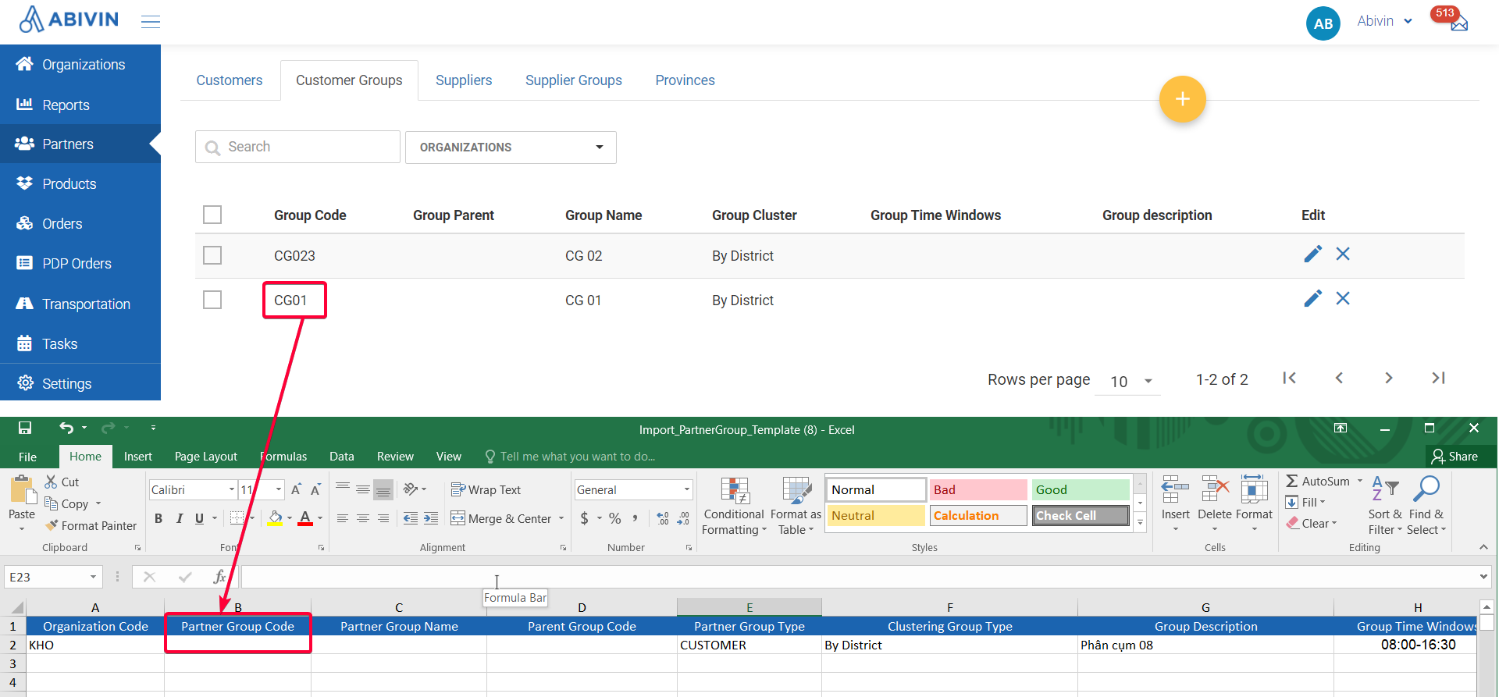Click the Delete cells button

click(1215, 504)
